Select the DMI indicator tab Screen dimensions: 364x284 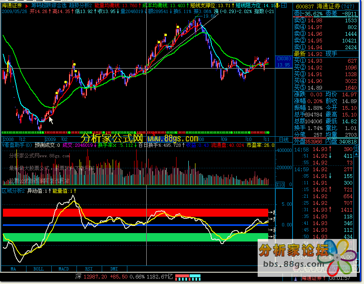114,268
